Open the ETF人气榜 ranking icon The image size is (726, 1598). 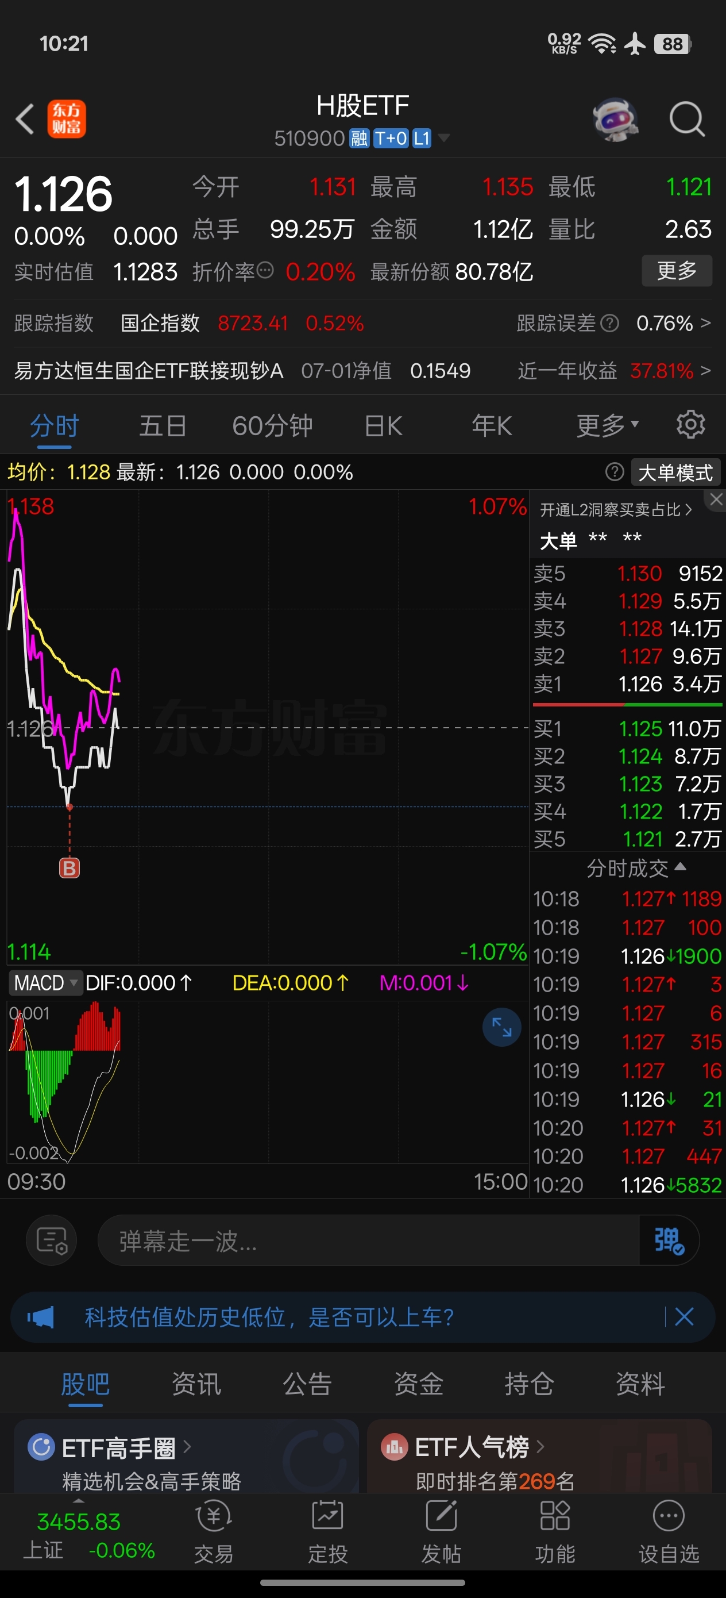click(x=395, y=1447)
